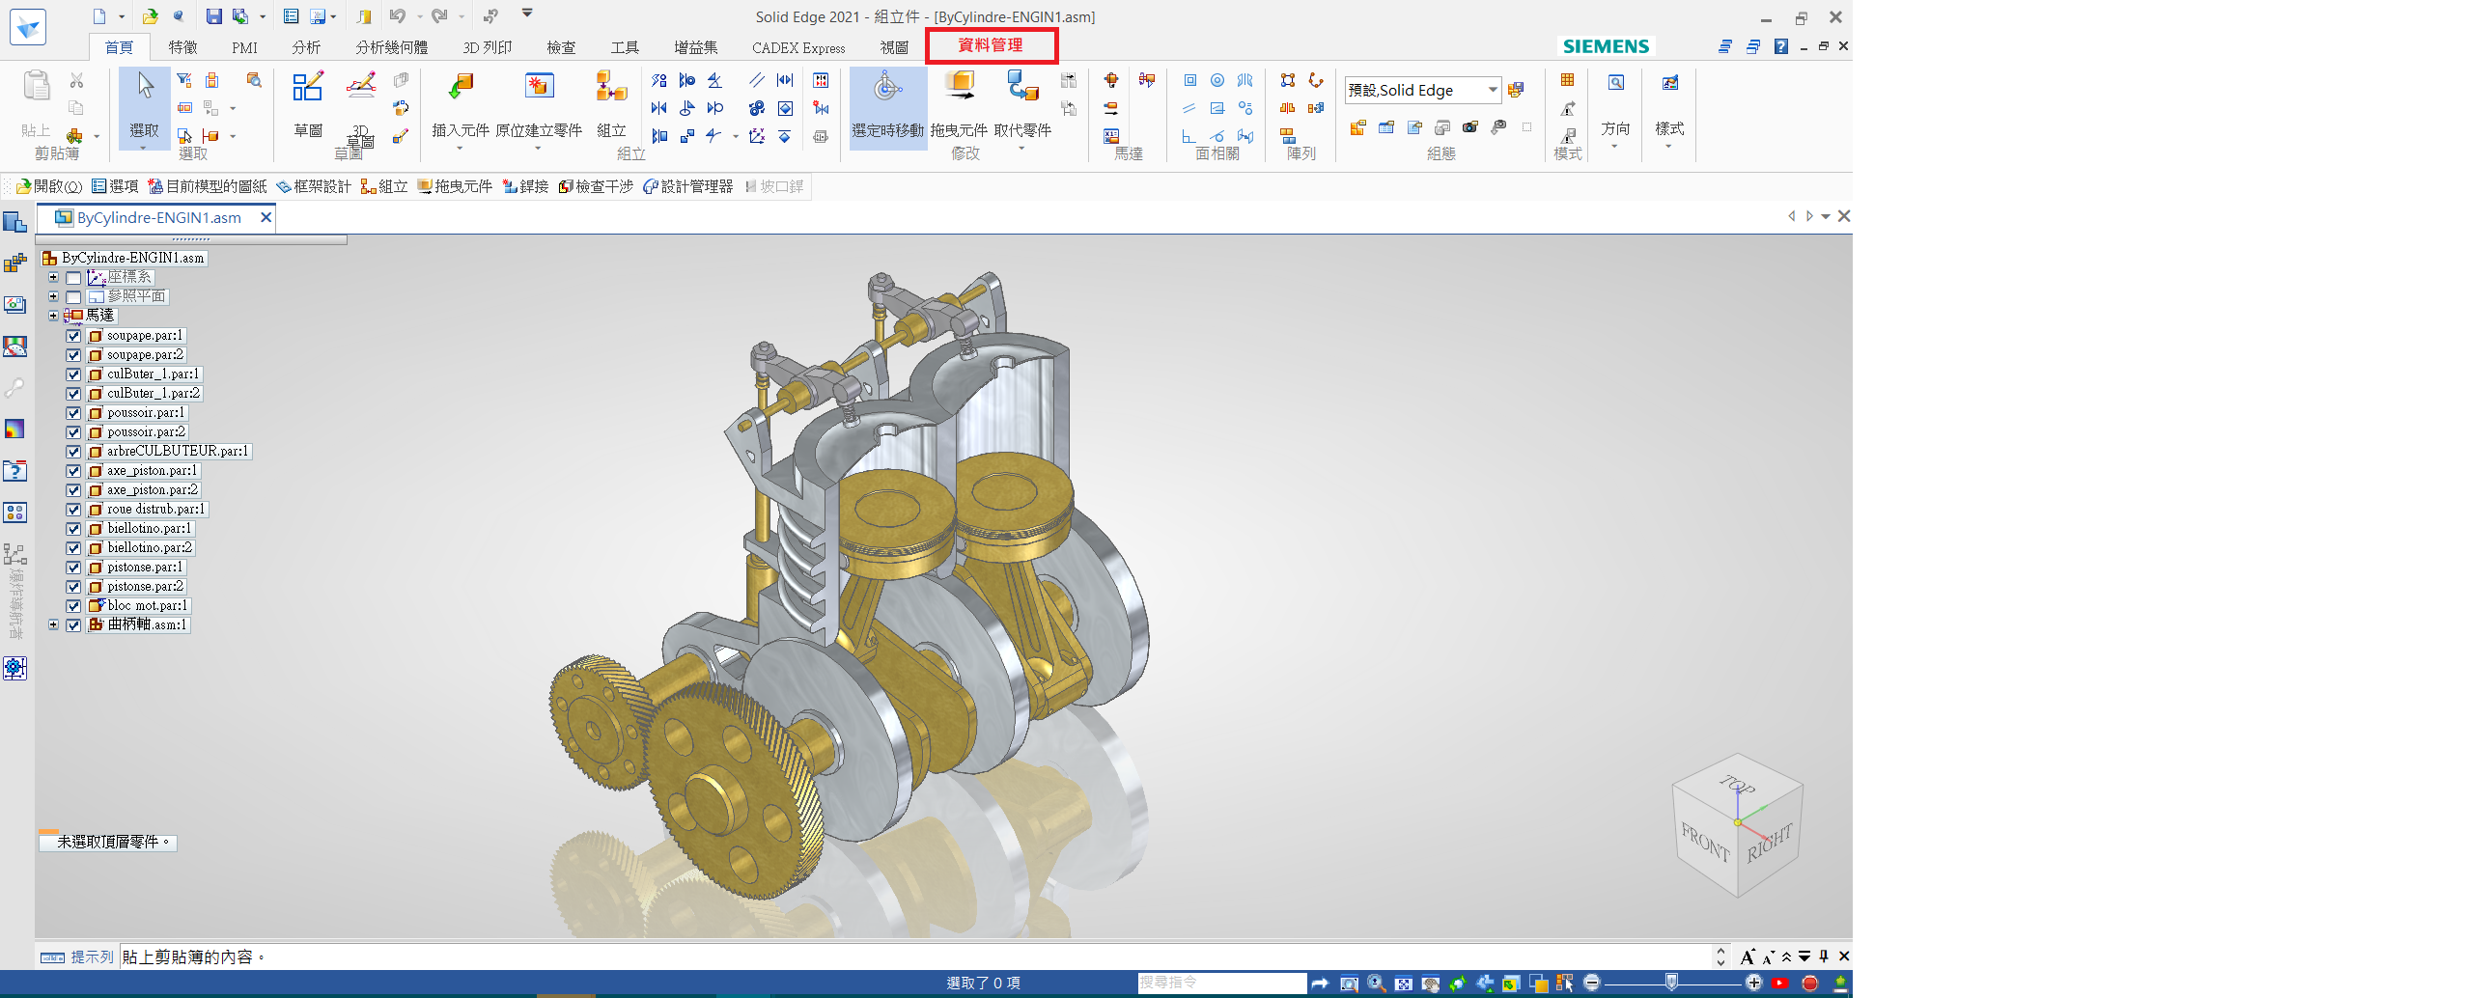Viewport: 2489px width, 998px height.
Task: Open the 預設,Solid Edge configuration dropdown
Action: click(1492, 90)
